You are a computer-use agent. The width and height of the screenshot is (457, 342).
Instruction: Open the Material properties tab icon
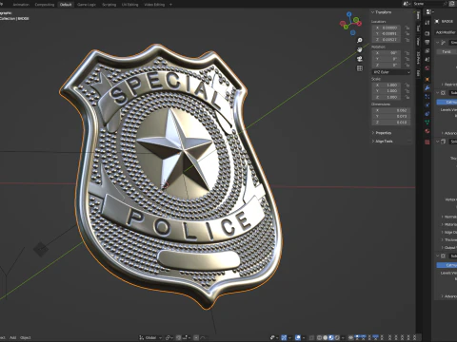pyautogui.click(x=427, y=131)
